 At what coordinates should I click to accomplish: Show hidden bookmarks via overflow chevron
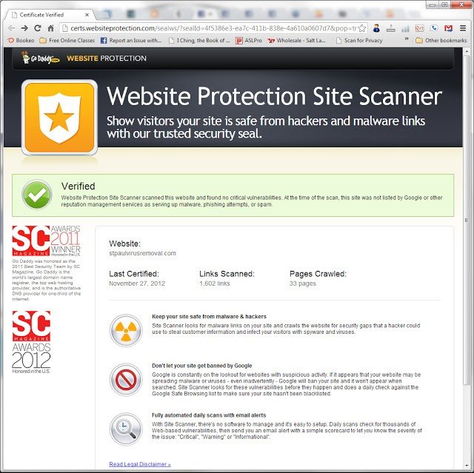click(407, 38)
